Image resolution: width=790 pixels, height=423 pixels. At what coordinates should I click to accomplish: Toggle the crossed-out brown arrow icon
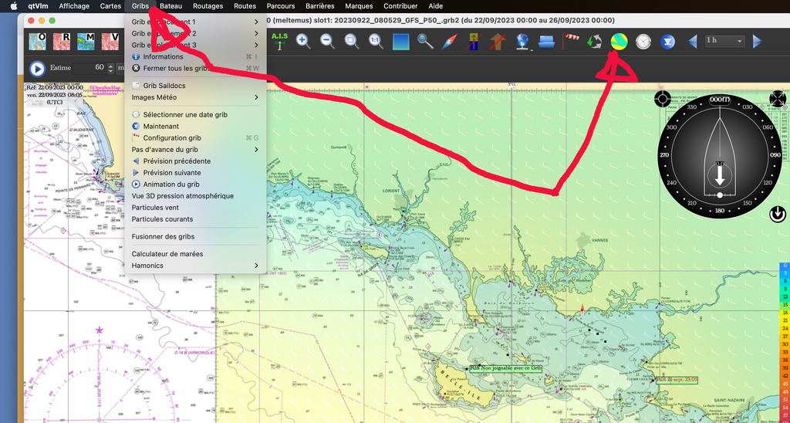(x=498, y=42)
